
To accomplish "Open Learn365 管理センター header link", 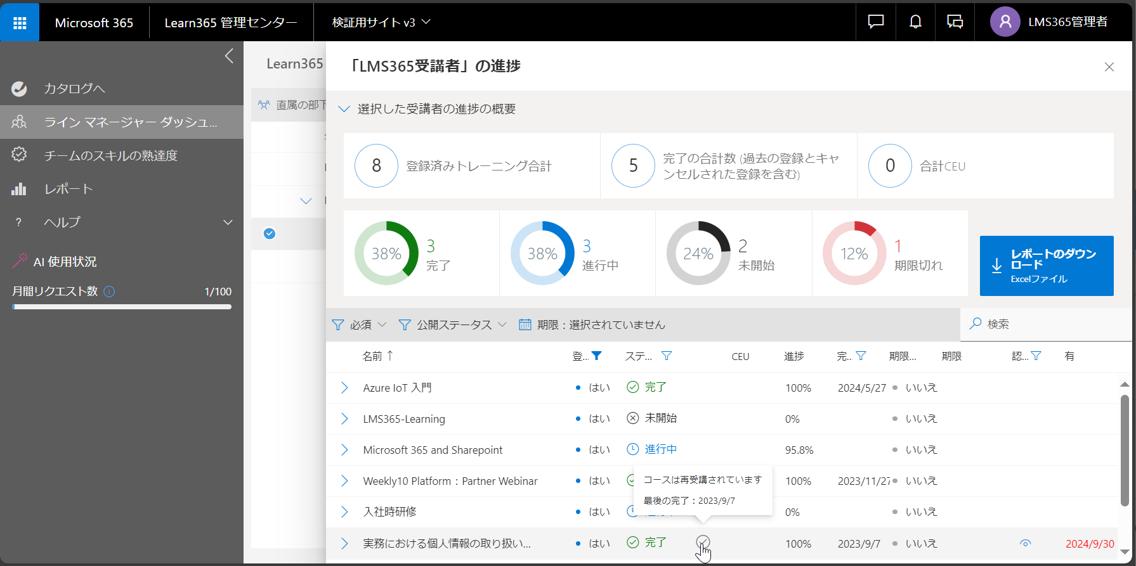I will click(x=231, y=22).
